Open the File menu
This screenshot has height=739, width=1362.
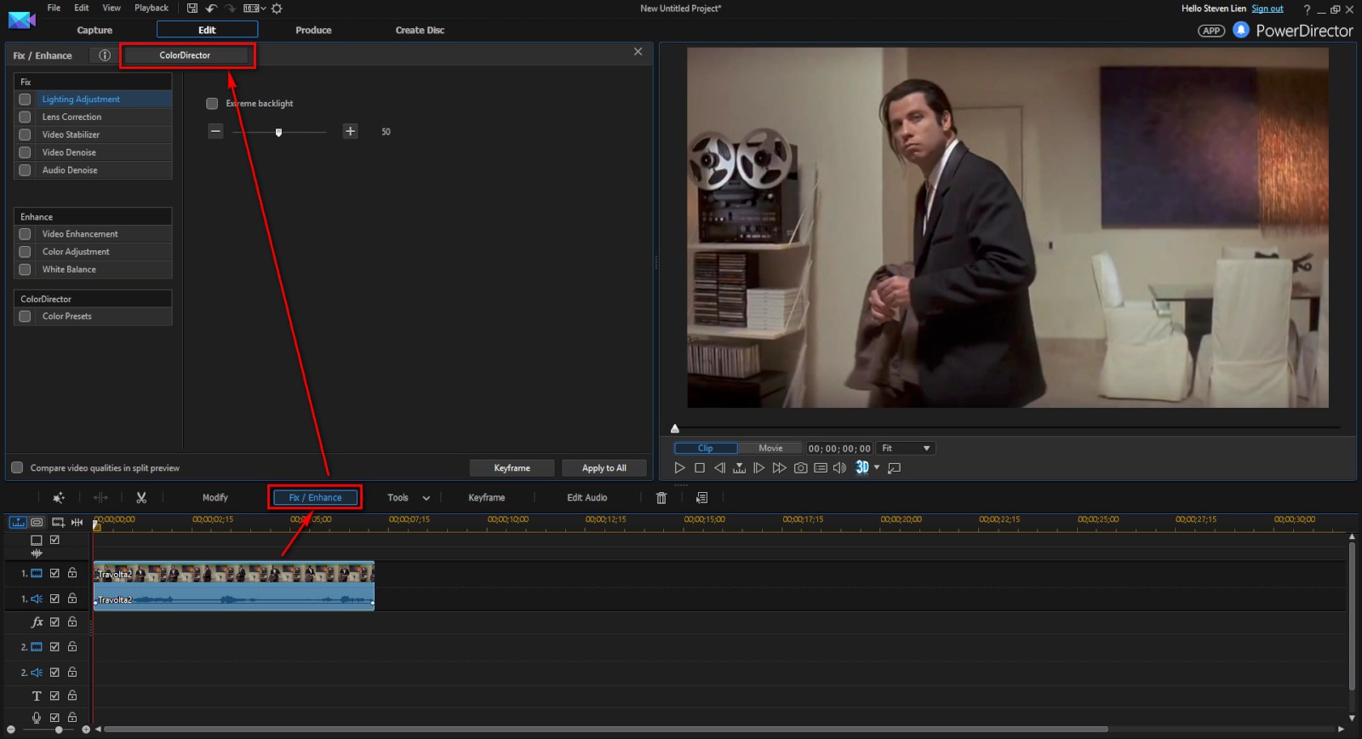click(x=54, y=8)
